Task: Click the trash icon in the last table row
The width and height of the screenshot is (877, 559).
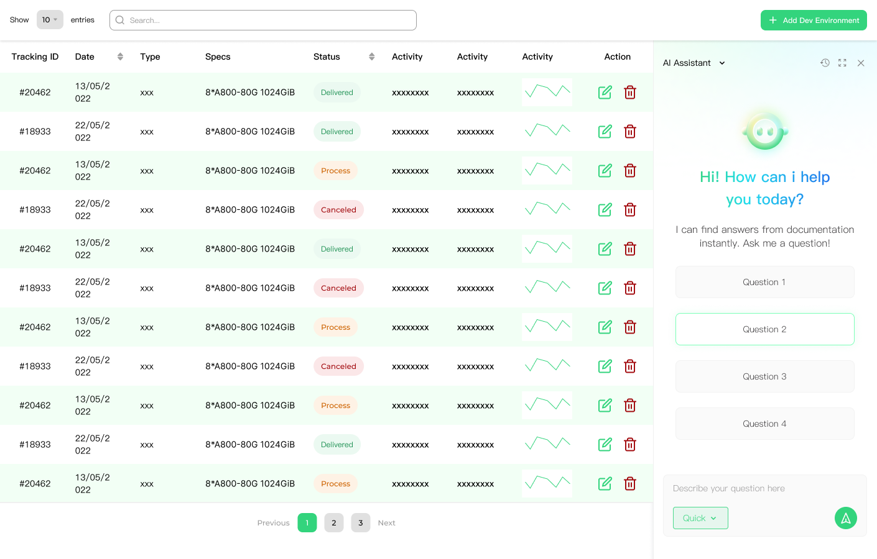Action: (x=630, y=484)
